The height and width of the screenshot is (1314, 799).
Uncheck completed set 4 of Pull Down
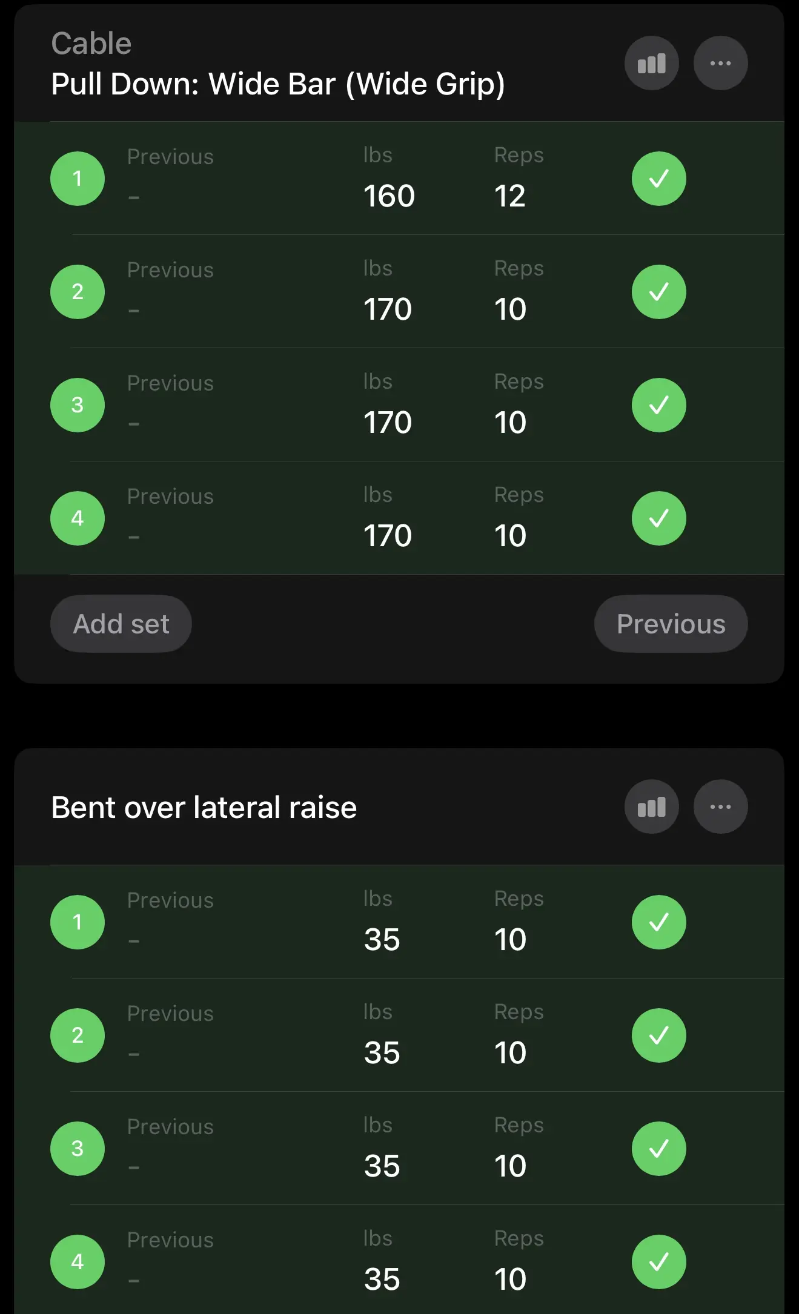(x=658, y=518)
